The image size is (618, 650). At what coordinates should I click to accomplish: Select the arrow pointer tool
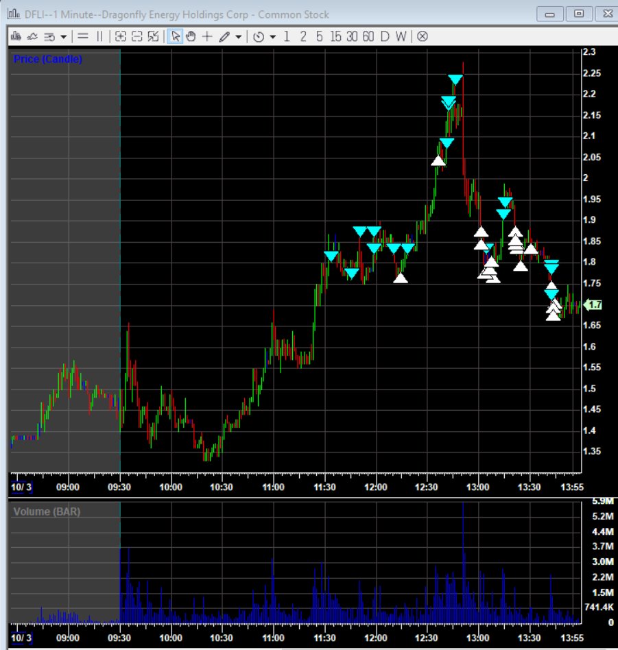pyautogui.click(x=176, y=36)
